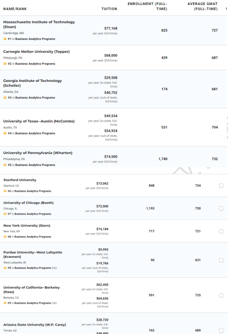The height and width of the screenshot is (334, 228).
Task: Open the Massachusetts Institute of Technology (Sloan) link
Action: [x=39, y=24]
